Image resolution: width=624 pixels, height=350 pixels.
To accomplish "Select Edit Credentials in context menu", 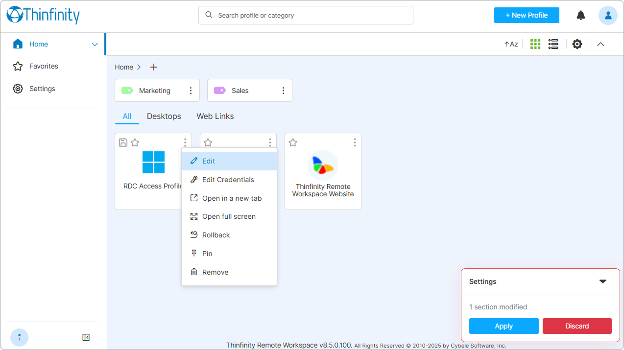I will coord(229,180).
